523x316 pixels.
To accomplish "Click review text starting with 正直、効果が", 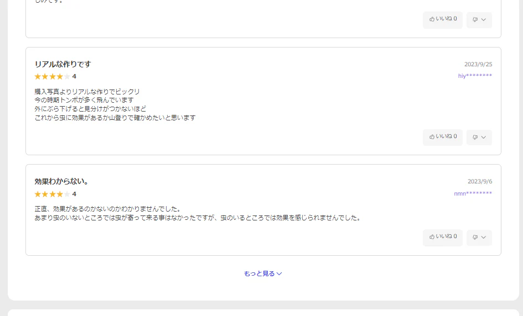I will (107, 209).
